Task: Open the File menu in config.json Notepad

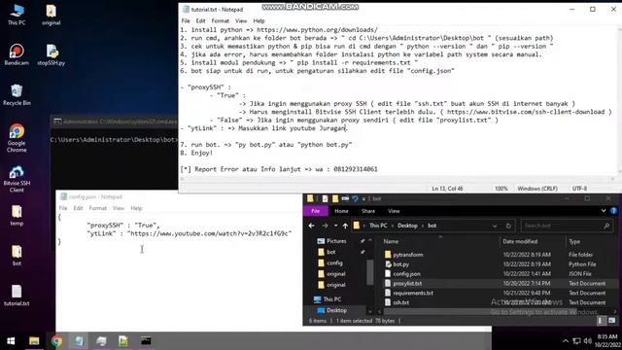Action: (63, 208)
